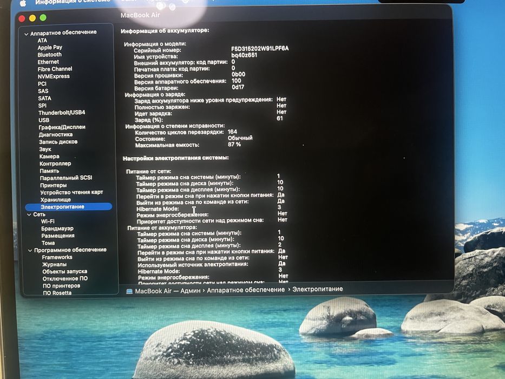Select Запись дисков in the sidebar
This screenshot has width=505, height=379.
tap(58, 142)
